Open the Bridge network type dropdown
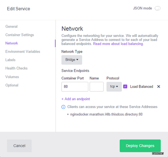The image size is (168, 157). [x=72, y=60]
